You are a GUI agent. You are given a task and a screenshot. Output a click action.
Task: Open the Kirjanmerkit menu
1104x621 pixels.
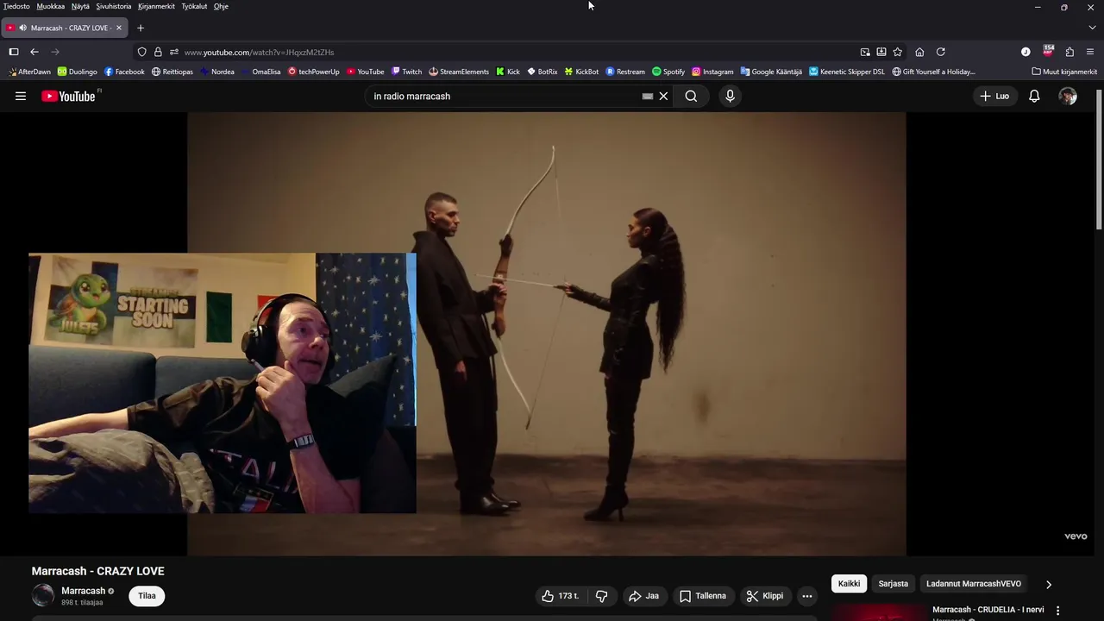[x=156, y=6]
